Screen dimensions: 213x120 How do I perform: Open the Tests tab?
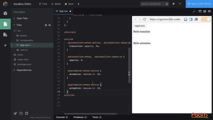(x=97, y=117)
